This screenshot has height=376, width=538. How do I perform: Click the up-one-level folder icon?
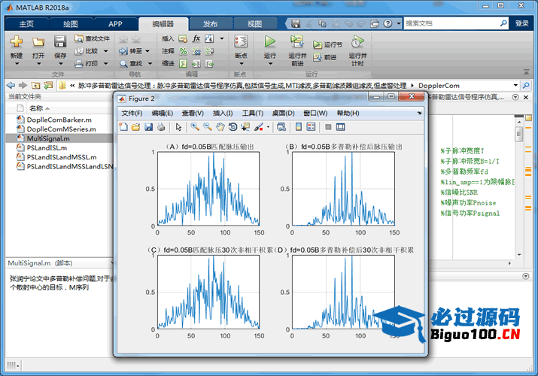[x=35, y=85]
